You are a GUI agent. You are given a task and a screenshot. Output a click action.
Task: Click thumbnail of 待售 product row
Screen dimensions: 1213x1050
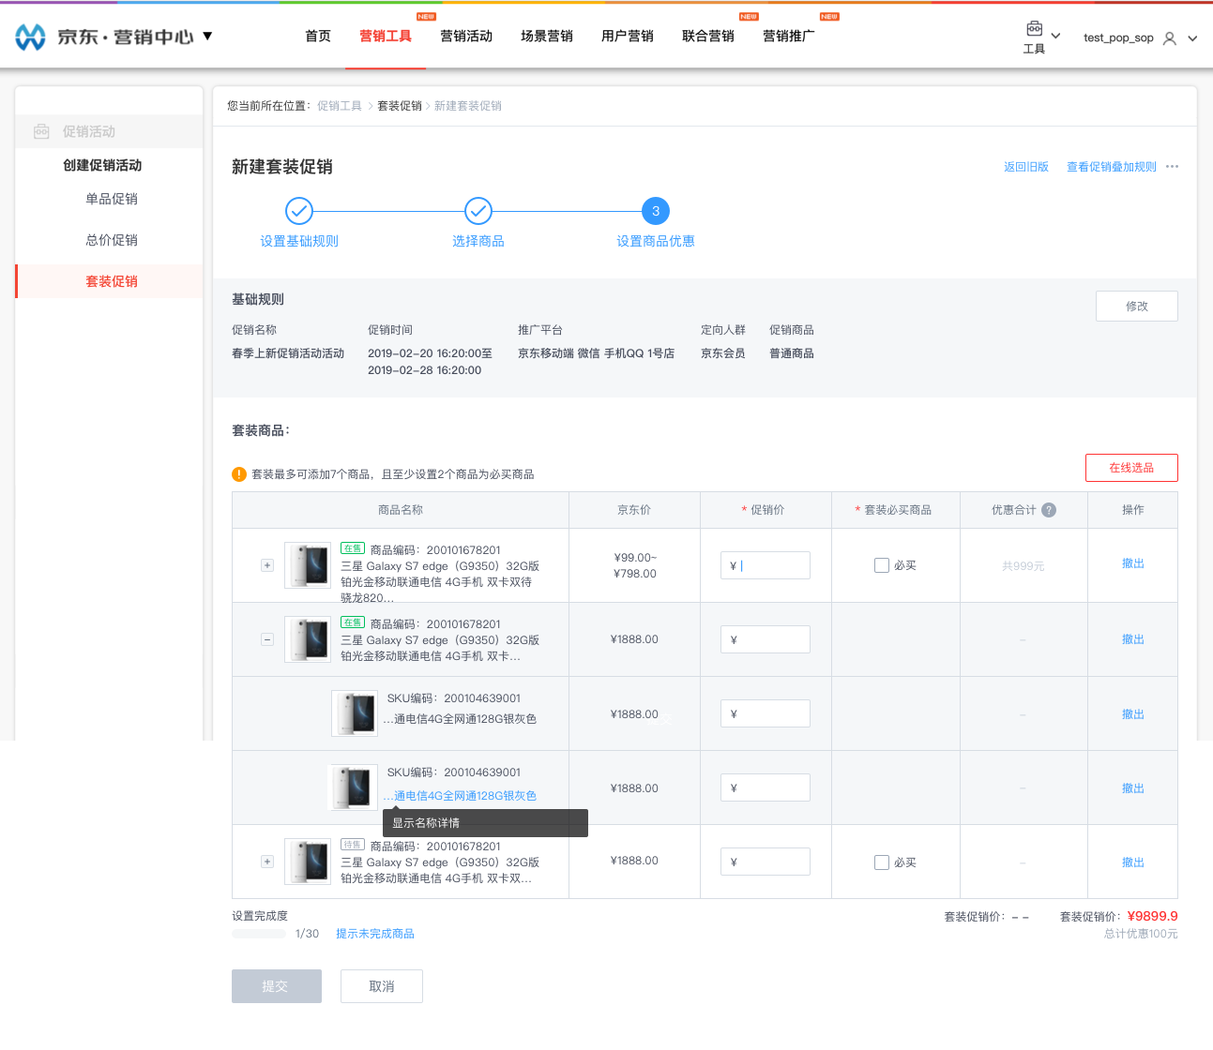click(308, 862)
